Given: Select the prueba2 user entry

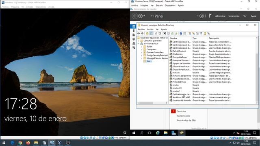Looking at the screenshot, I should click(176, 91).
